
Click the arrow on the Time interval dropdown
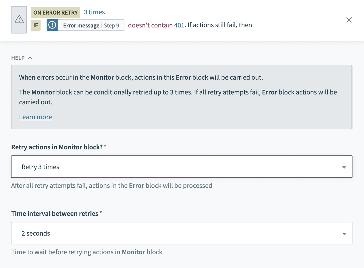pos(344,234)
